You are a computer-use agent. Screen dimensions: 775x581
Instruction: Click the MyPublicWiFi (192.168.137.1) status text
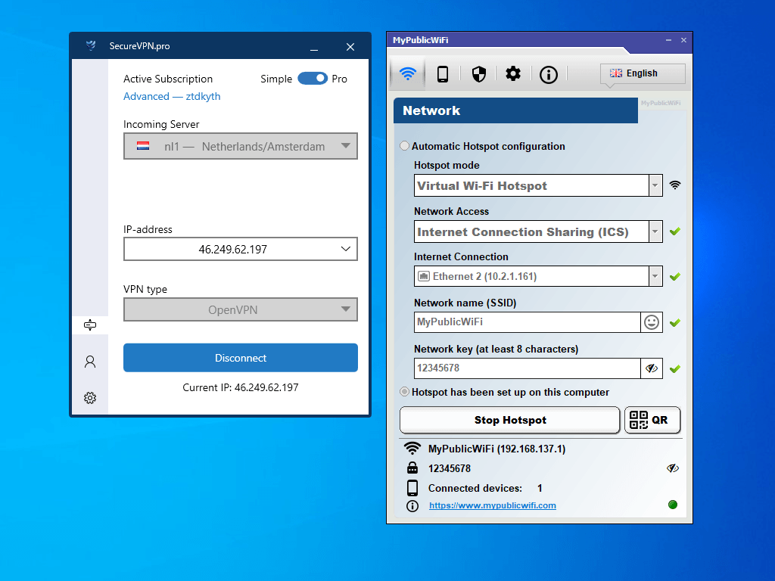[496, 449]
